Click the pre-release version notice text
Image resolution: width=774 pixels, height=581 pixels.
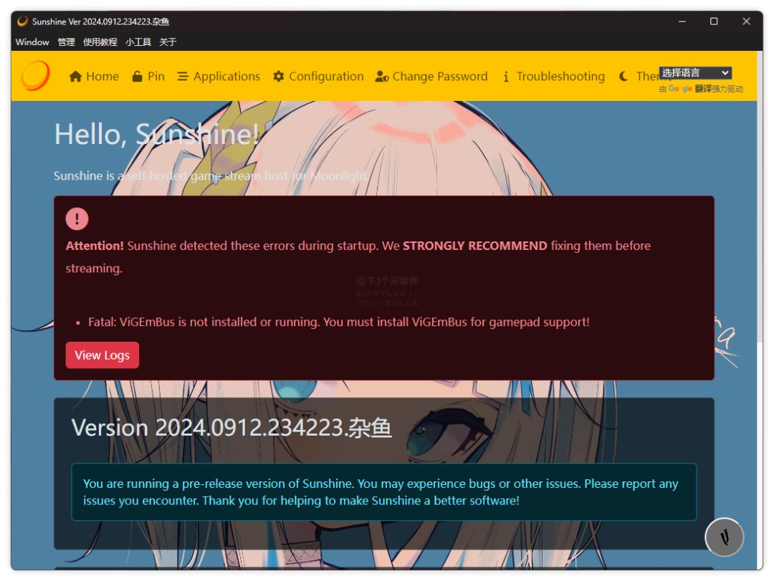point(381,492)
